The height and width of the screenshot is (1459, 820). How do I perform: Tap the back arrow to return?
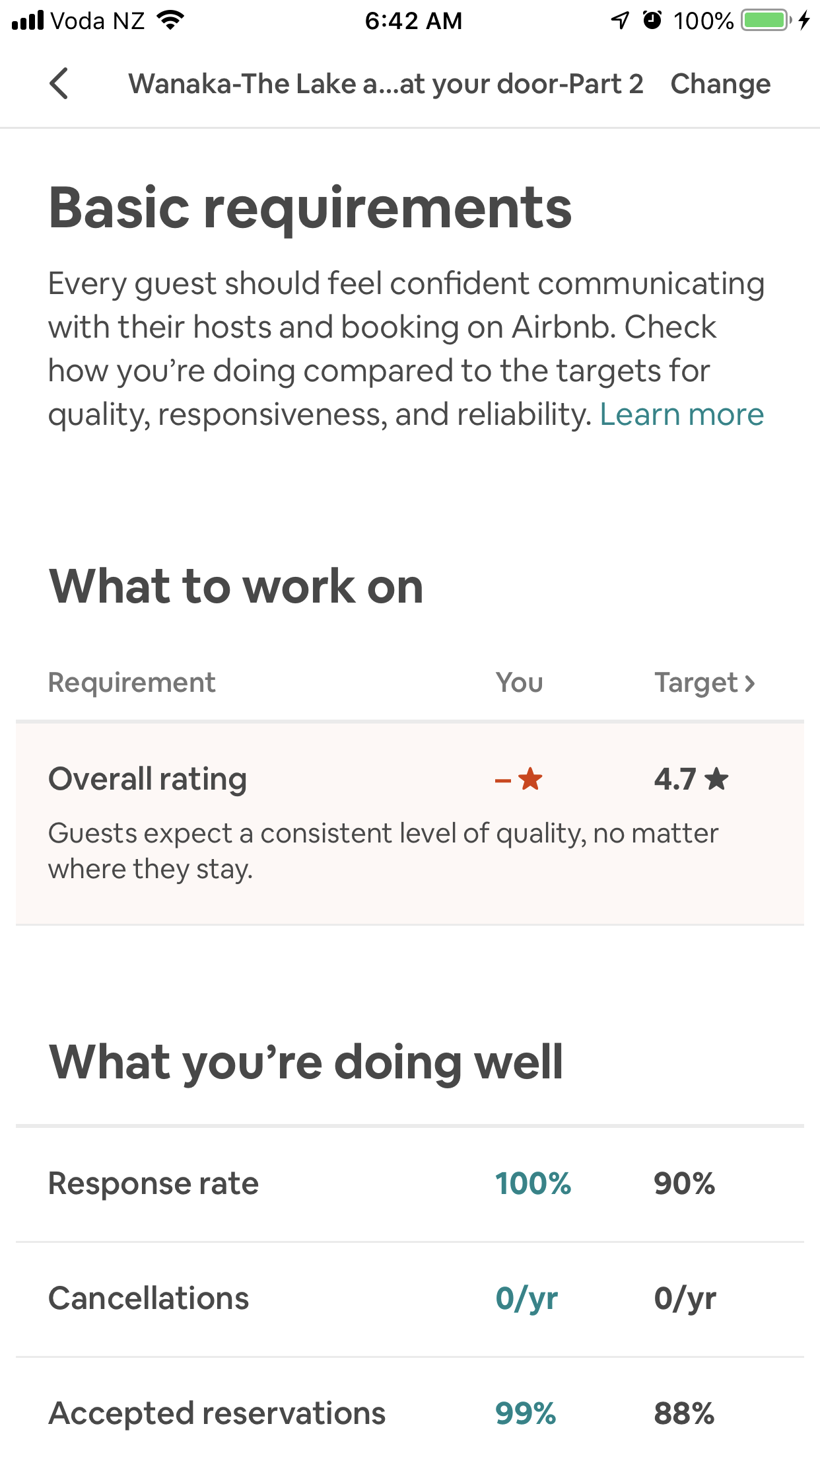pos(58,83)
